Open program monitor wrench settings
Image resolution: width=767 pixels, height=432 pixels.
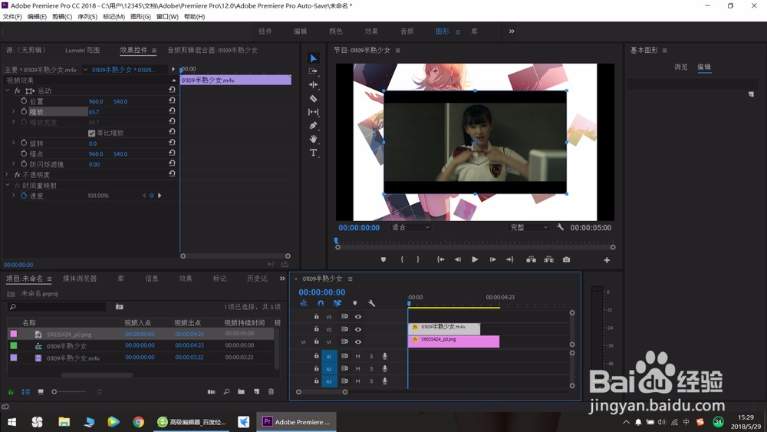point(560,227)
